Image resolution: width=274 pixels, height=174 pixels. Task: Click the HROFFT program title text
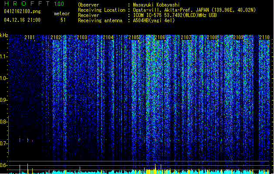click(x=27, y=3)
